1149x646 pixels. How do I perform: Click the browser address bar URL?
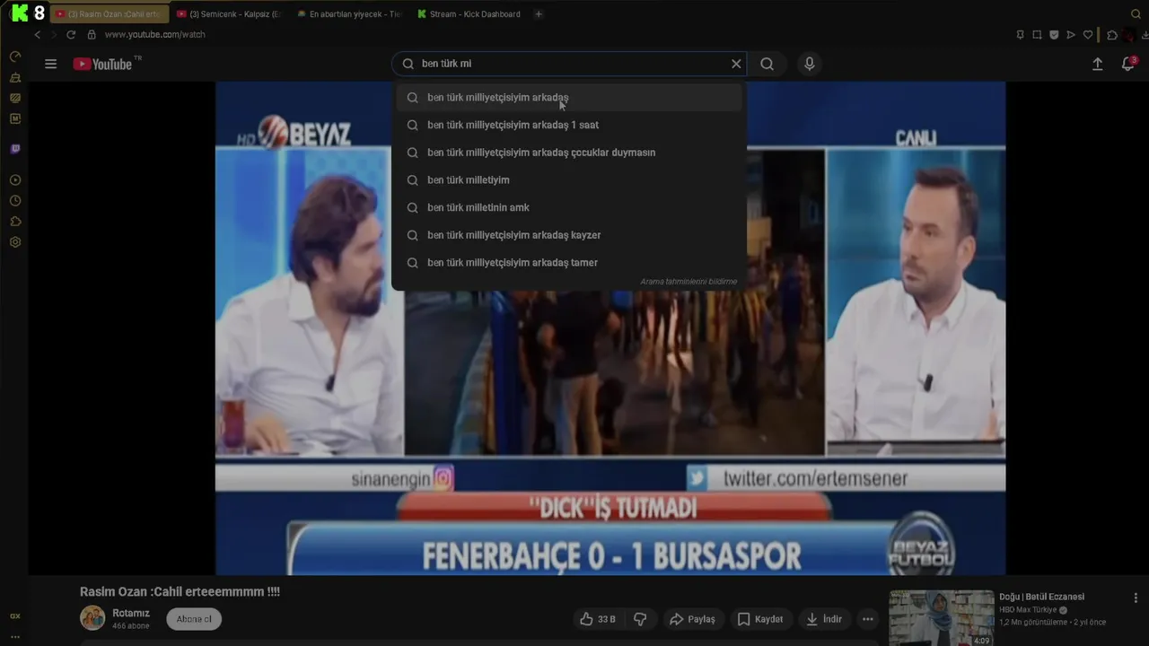pos(154,34)
